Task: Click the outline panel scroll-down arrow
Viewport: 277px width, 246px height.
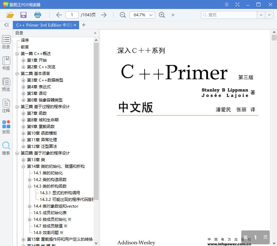Action: pos(96,243)
